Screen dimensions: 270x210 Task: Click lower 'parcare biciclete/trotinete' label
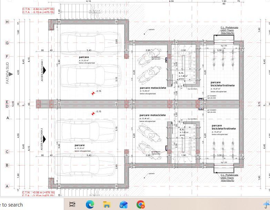[x=224, y=127]
